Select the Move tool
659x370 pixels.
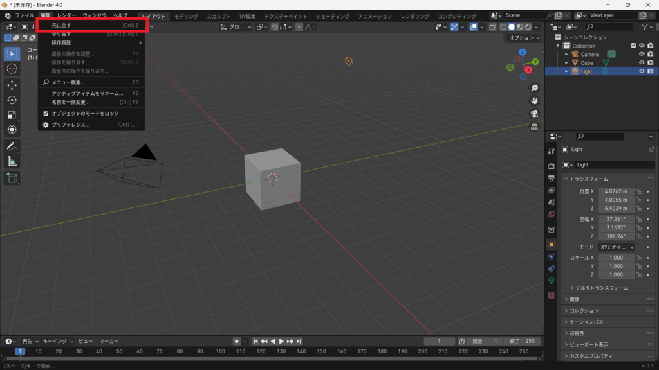pos(12,85)
